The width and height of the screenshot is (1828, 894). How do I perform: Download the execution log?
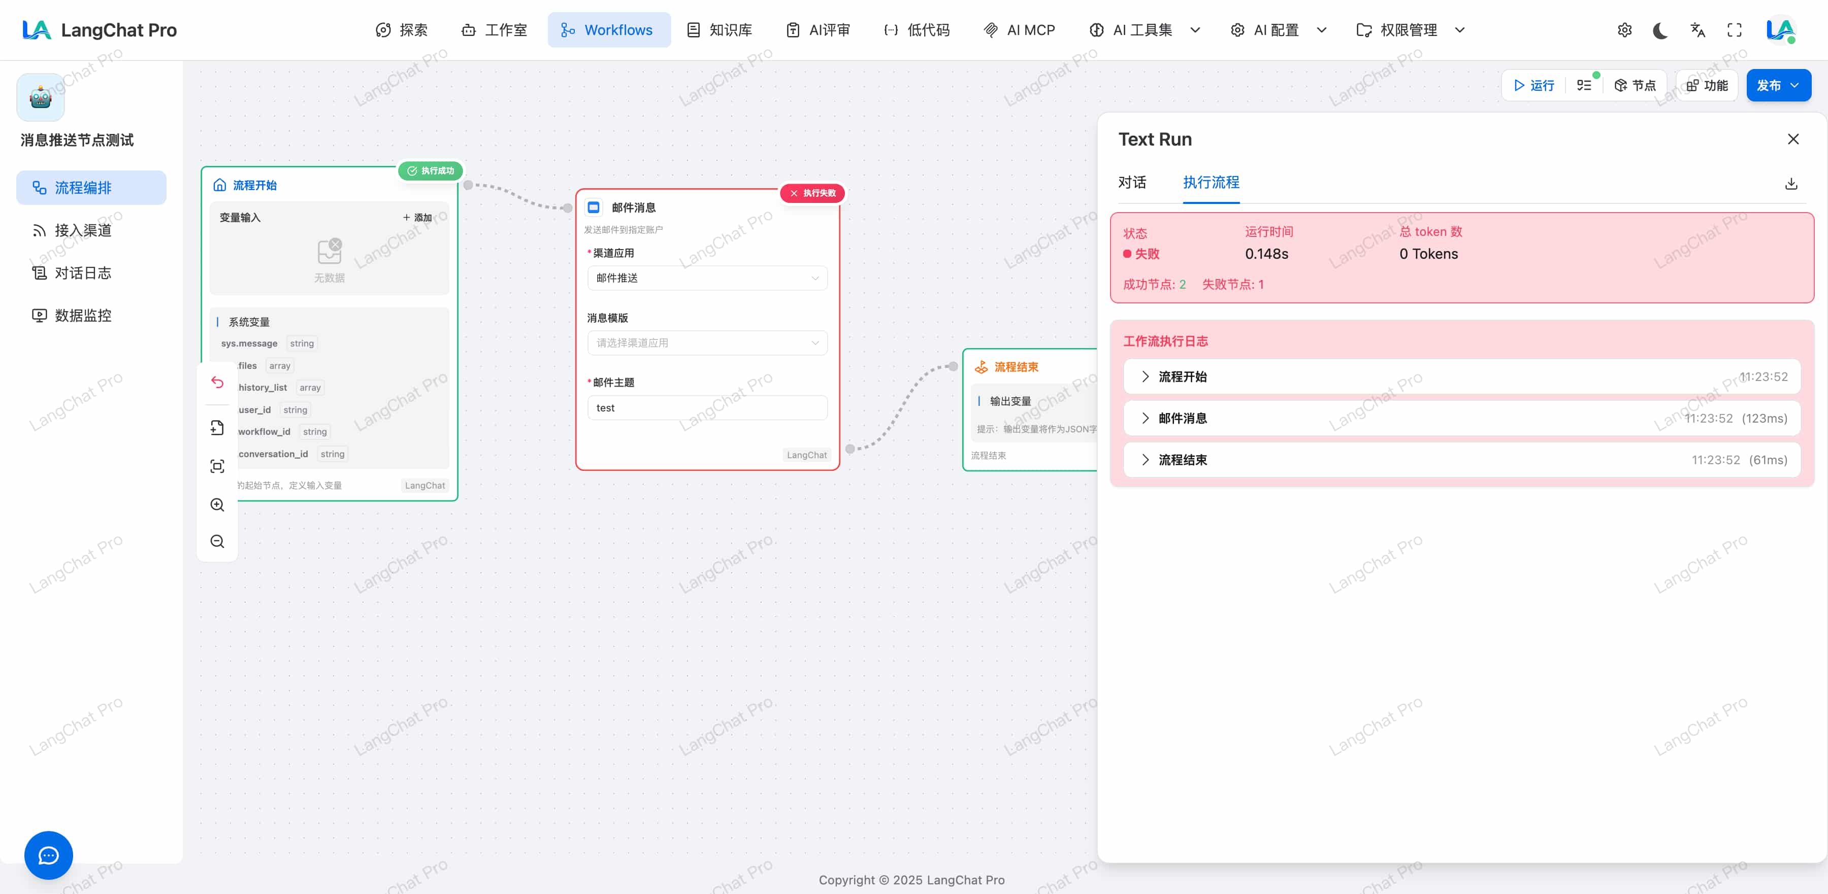click(x=1791, y=184)
